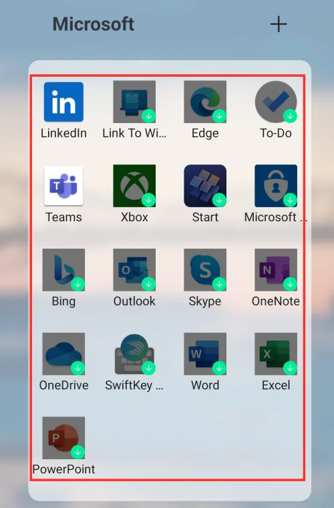Open the Microsoft Authenticator lock icon
The width and height of the screenshot is (334, 508).
(276, 186)
